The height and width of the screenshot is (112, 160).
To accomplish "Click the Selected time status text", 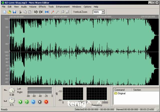I will coord(94,109).
